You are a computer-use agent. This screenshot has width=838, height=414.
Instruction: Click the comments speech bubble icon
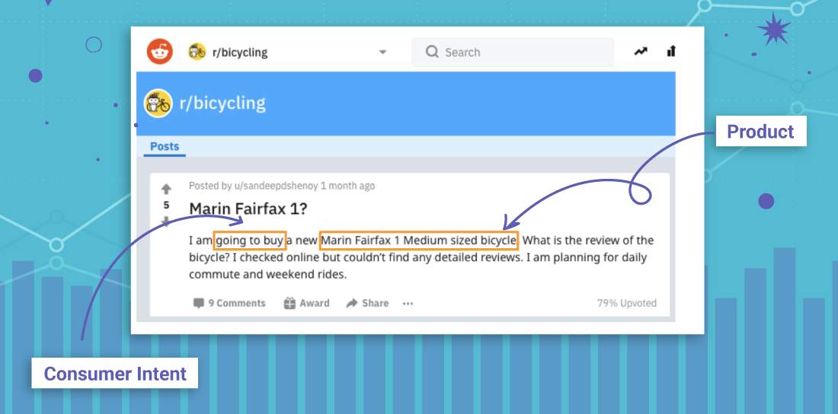(199, 304)
